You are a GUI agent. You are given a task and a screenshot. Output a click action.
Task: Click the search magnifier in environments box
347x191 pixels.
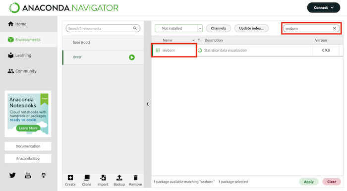pyautogui.click(x=135, y=28)
